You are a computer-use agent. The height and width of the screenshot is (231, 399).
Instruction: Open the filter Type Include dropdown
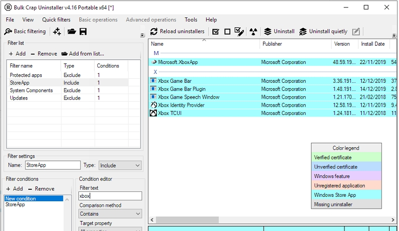(x=120, y=166)
